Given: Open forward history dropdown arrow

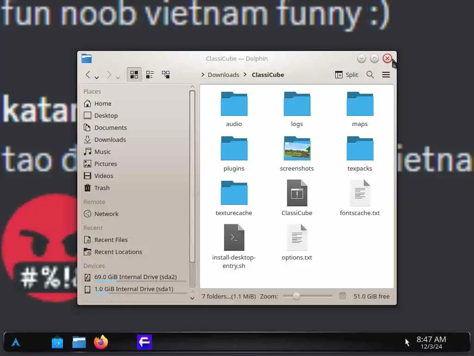Looking at the screenshot, I should 118,77.
